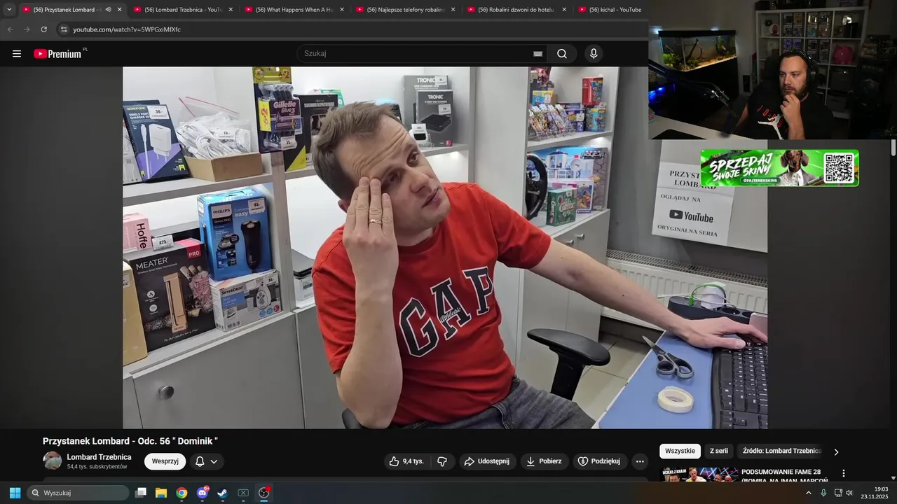Open OBS Studio on taskbar
Screen dimensions: 897x504
263,493
